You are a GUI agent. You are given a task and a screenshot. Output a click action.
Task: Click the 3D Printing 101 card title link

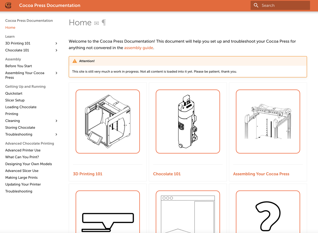88,174
